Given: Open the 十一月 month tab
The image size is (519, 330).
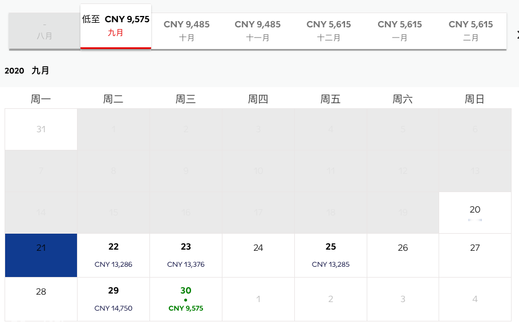Looking at the screenshot, I should pos(258,31).
